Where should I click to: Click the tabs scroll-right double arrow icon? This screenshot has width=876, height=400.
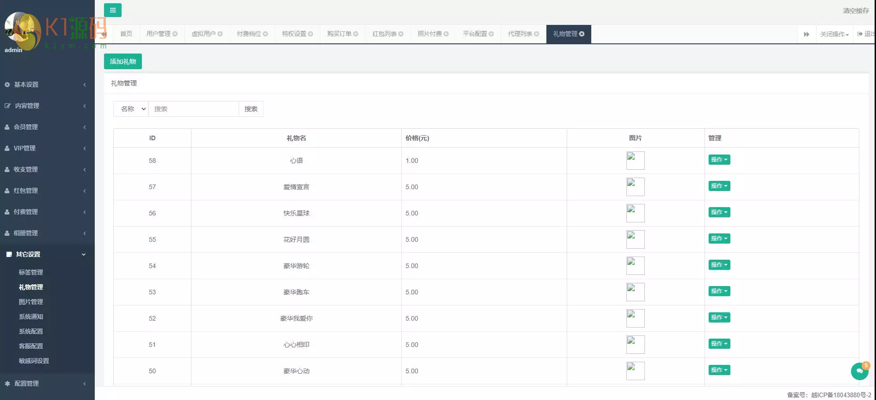point(806,34)
